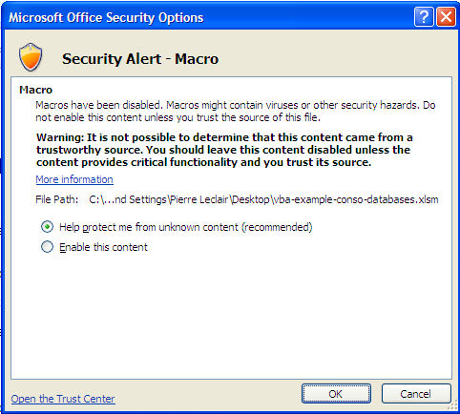Confirm the dialog with OK
Image resolution: width=460 pixels, height=414 pixels.
[336, 394]
